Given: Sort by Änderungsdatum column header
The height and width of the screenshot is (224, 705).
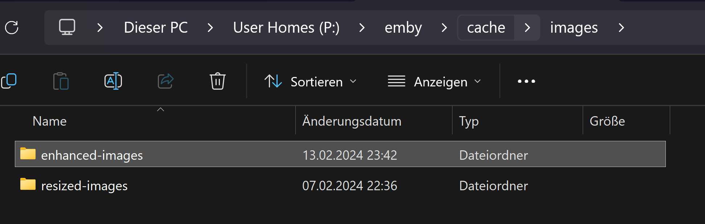Looking at the screenshot, I should pyautogui.click(x=352, y=121).
